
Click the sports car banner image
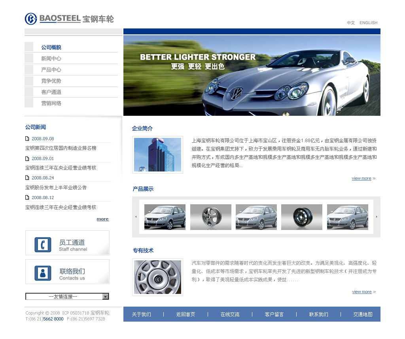[x=252, y=75]
